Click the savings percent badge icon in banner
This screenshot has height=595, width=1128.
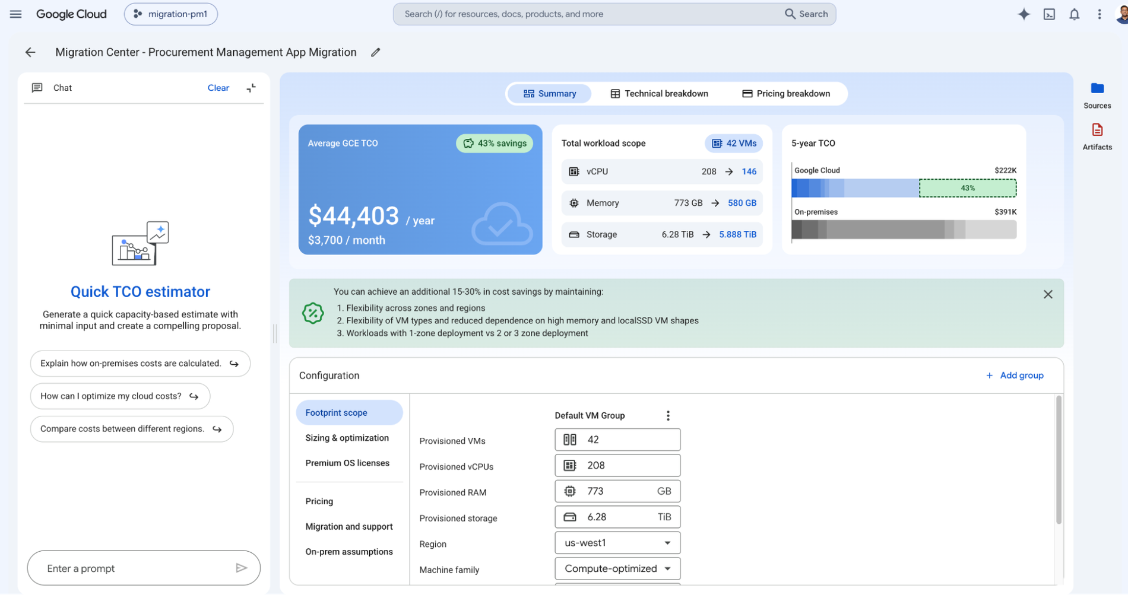pos(312,313)
